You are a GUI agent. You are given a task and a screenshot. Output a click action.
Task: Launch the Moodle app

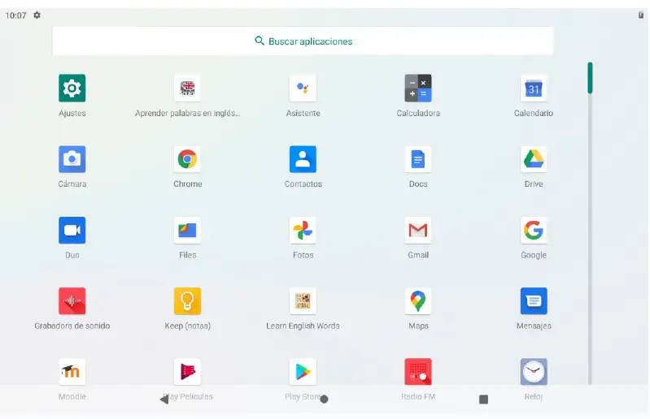(72, 372)
